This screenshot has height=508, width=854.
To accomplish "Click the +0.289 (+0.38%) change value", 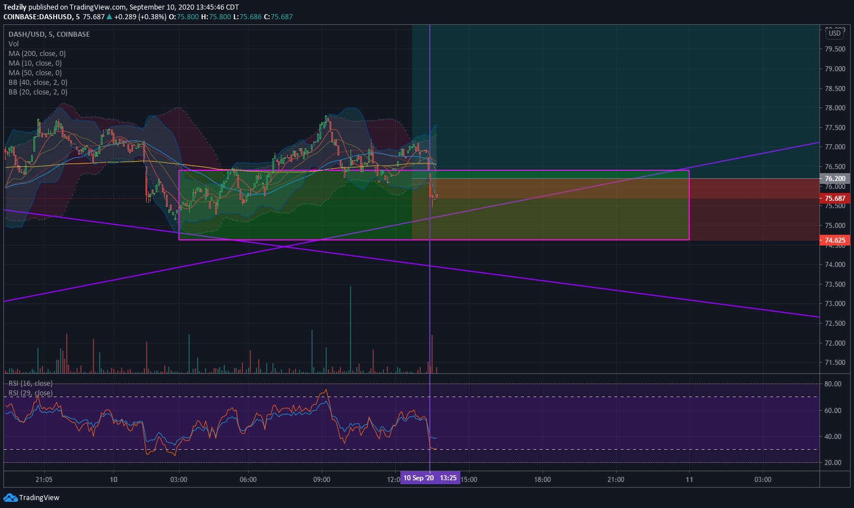I will pyautogui.click(x=140, y=17).
